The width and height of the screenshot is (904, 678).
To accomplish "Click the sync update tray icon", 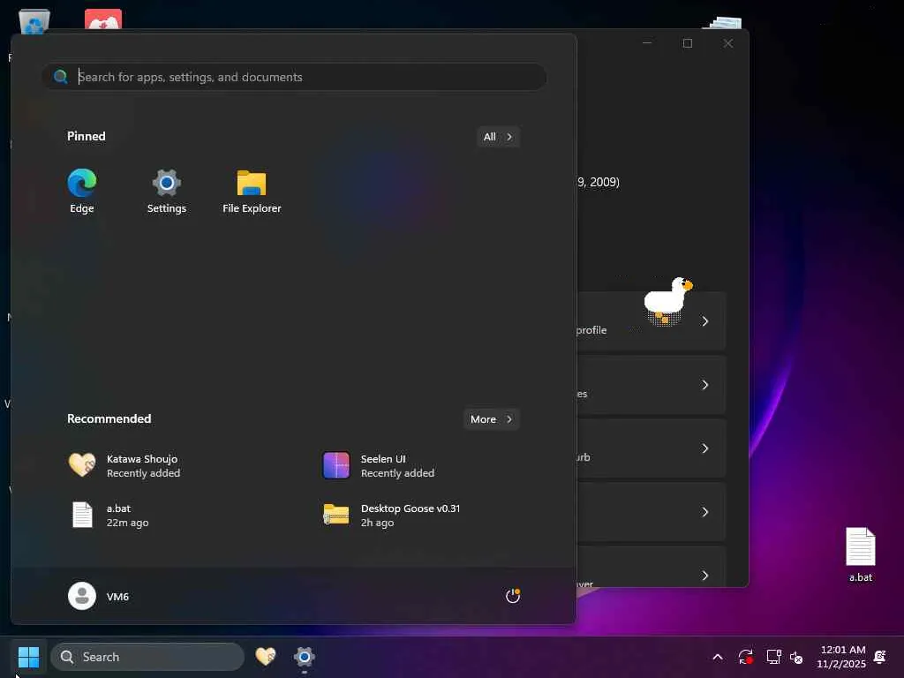I will coord(745,657).
